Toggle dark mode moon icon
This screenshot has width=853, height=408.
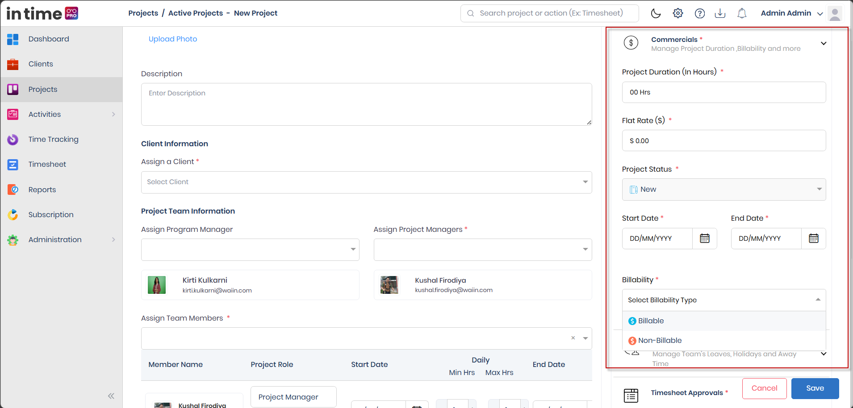click(656, 13)
